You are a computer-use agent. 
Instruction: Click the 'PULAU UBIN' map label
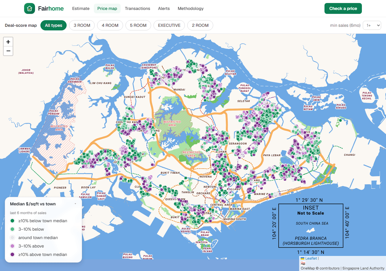[316, 98]
